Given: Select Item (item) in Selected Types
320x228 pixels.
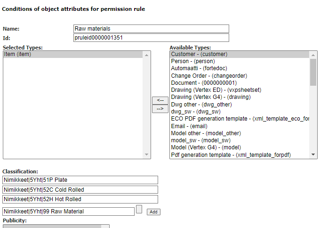Looking at the screenshot, I should [x=17, y=55].
